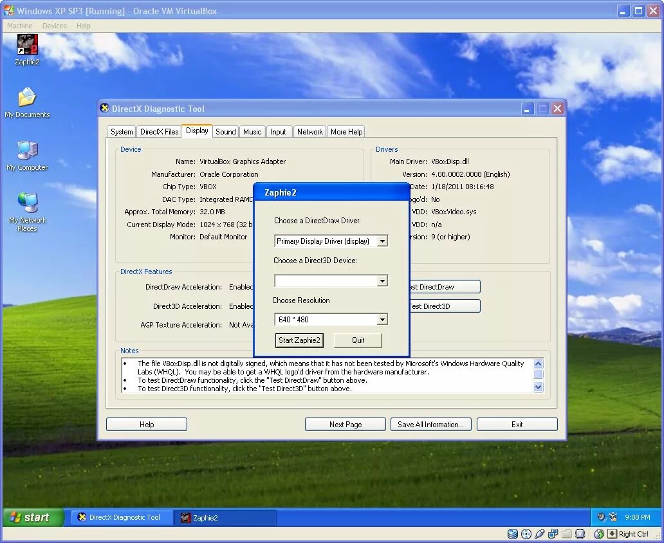
Task: Click the taskbar clock showing 9:08 PM
Action: pyautogui.click(x=638, y=517)
